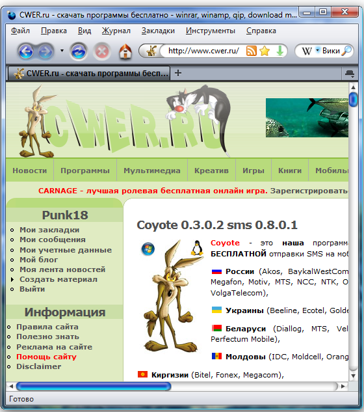
Task: Click the coyote site icon in address bar
Action: pos(151,51)
